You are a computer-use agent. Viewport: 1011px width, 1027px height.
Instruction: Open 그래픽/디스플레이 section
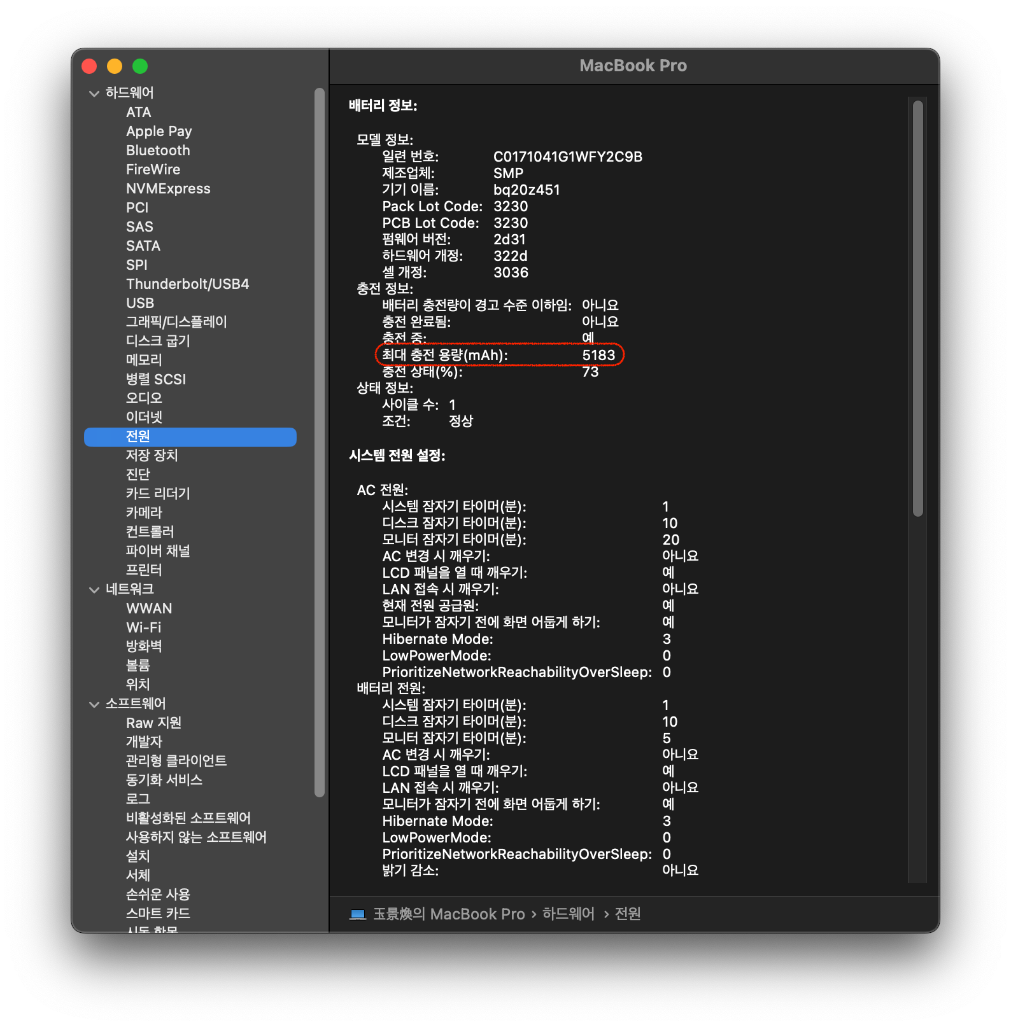176,322
